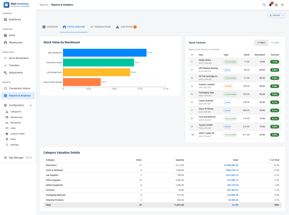Click the Adjustments wrench icon
This screenshot has height=215, width=289.
pyautogui.click(x=5, y=73)
